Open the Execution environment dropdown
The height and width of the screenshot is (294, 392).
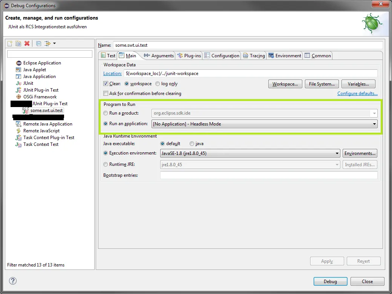(x=250, y=153)
